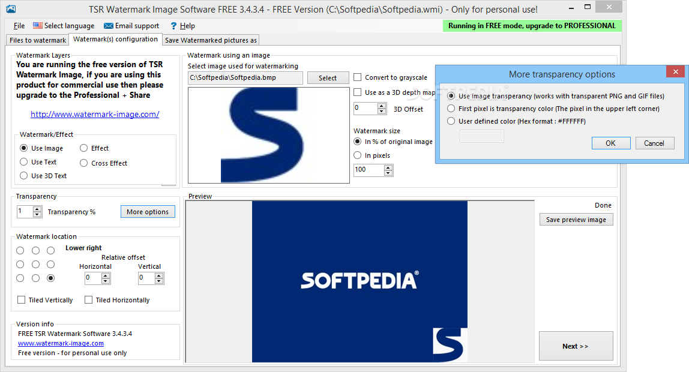
Task: Click the Next >> button
Action: click(x=576, y=346)
